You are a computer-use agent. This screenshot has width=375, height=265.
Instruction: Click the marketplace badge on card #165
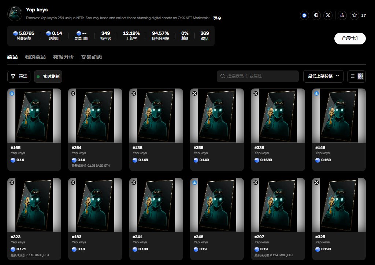click(x=12, y=94)
